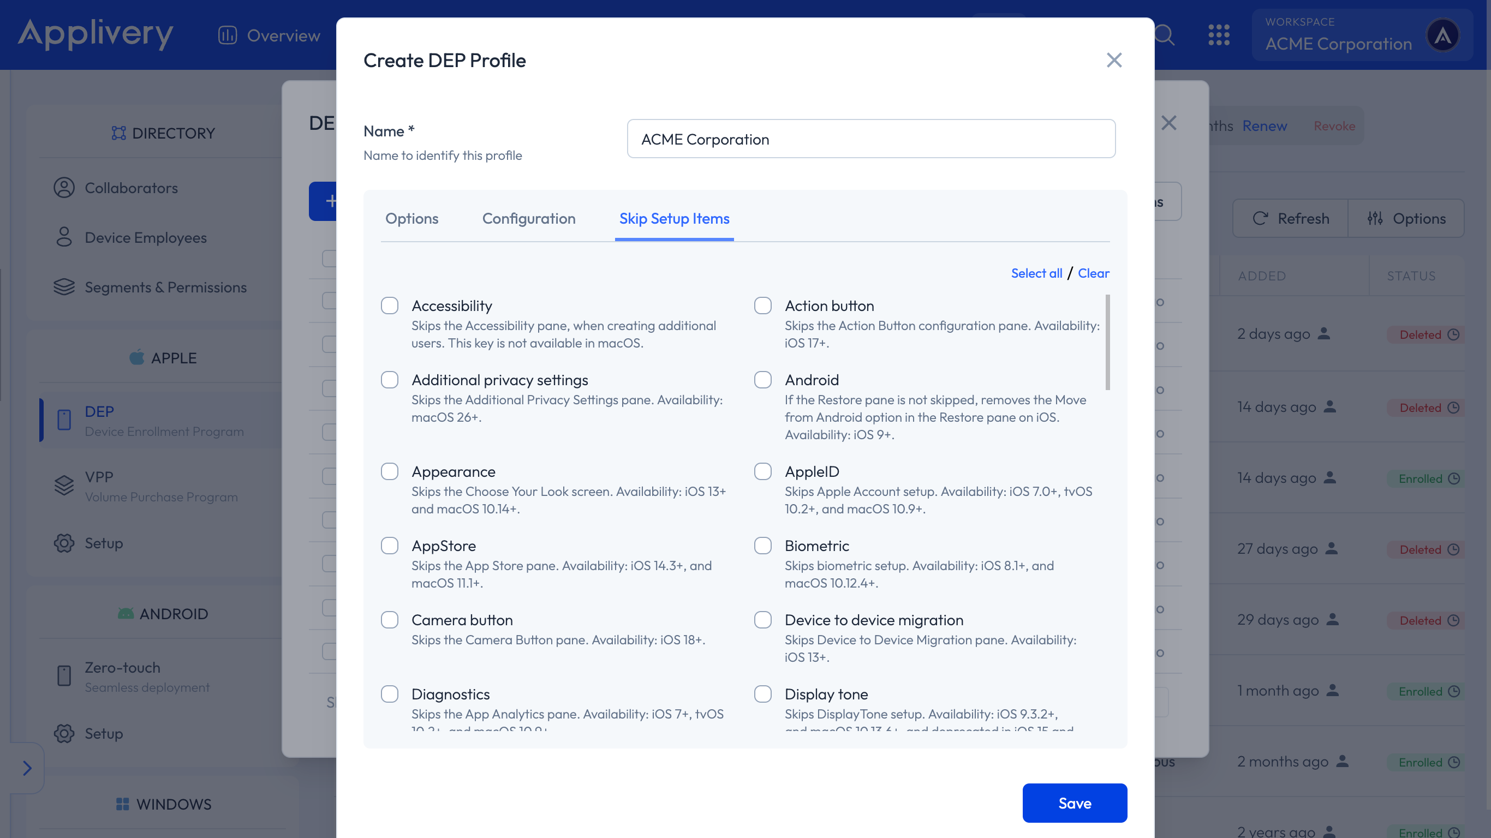Click the apps grid icon in header
The width and height of the screenshot is (1491, 838).
pyautogui.click(x=1219, y=35)
